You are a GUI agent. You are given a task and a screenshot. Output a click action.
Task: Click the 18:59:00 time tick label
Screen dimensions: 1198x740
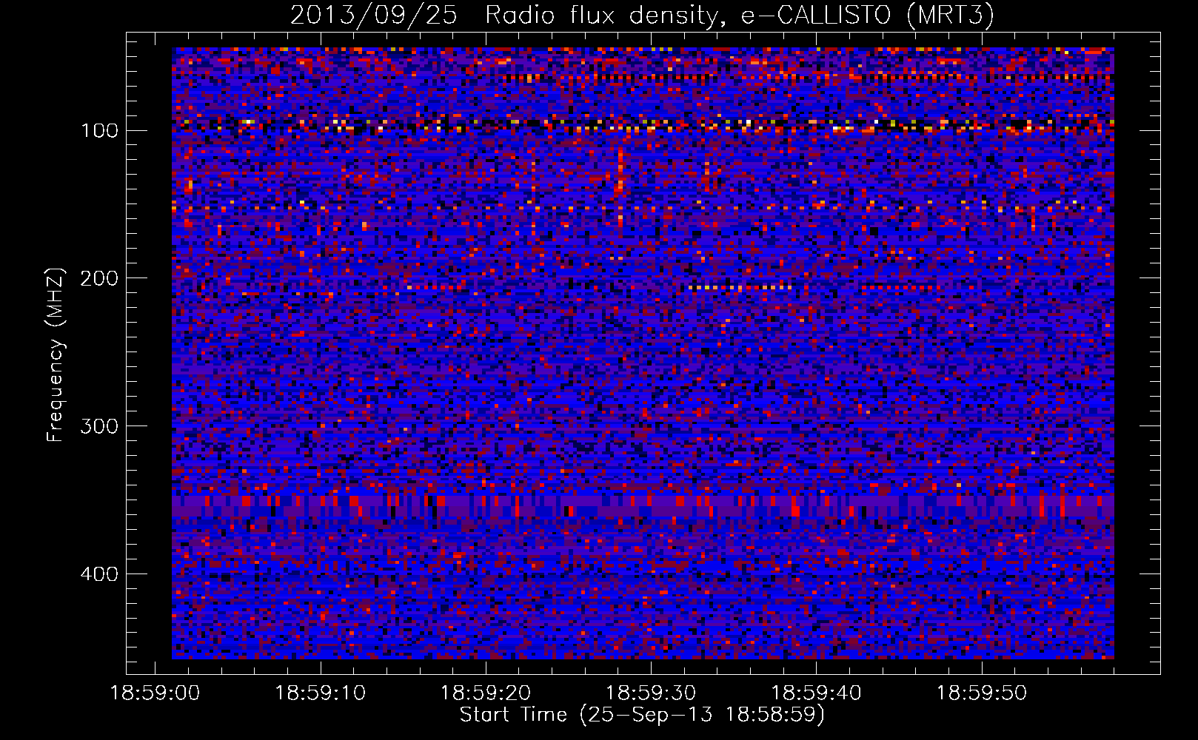coord(155,693)
